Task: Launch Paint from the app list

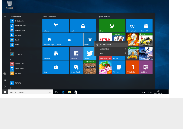Action: click(14, 40)
